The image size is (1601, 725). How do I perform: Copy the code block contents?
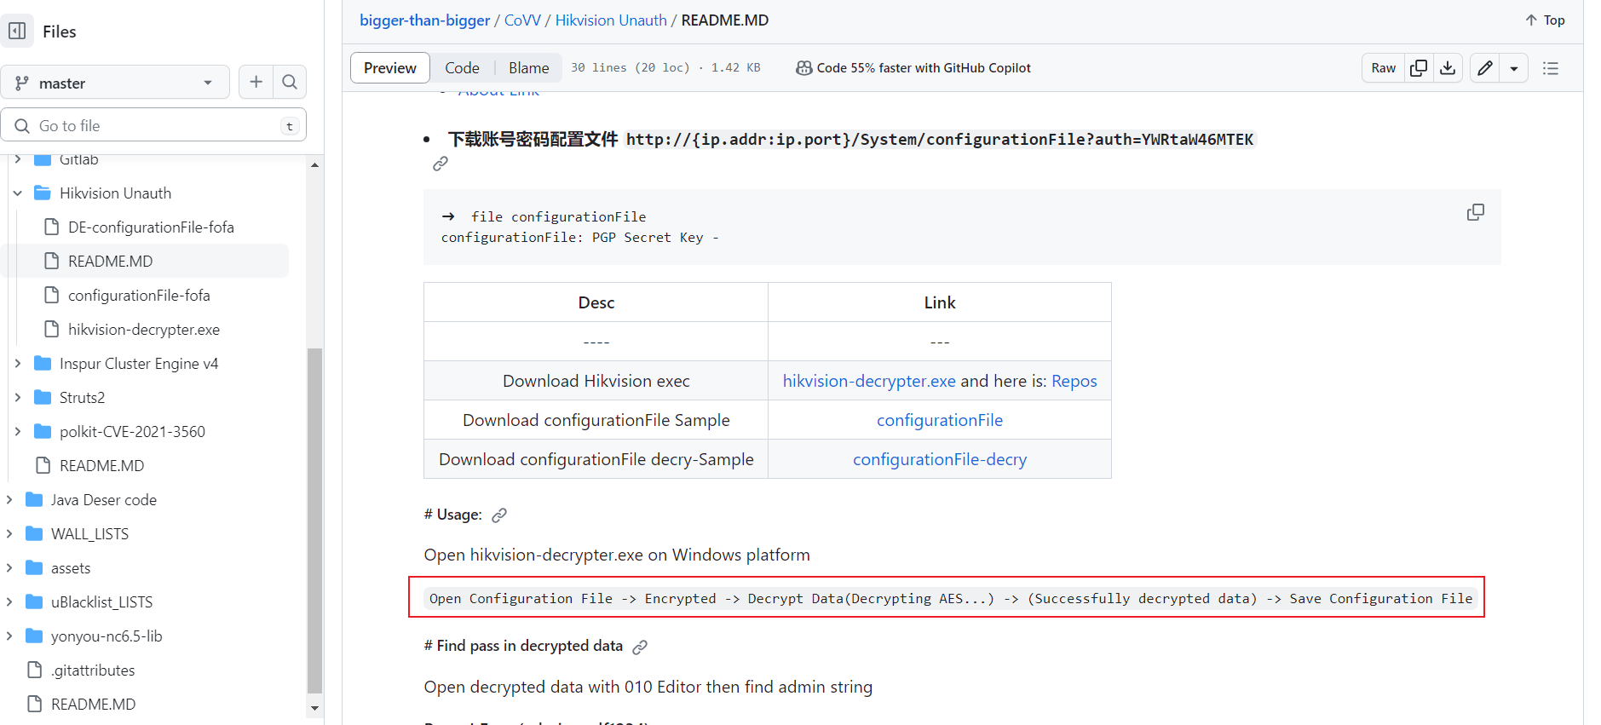[x=1476, y=212]
